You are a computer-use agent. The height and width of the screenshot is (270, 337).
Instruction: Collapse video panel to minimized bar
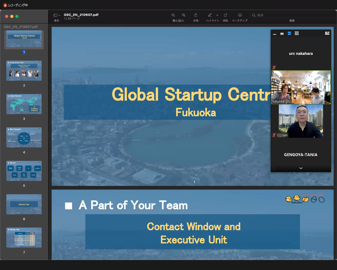pos(275,34)
